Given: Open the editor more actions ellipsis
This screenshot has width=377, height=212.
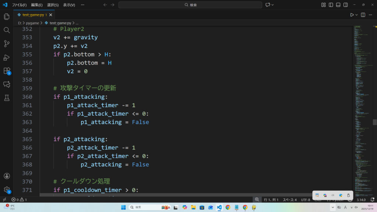Looking at the screenshot, I should 371,15.
